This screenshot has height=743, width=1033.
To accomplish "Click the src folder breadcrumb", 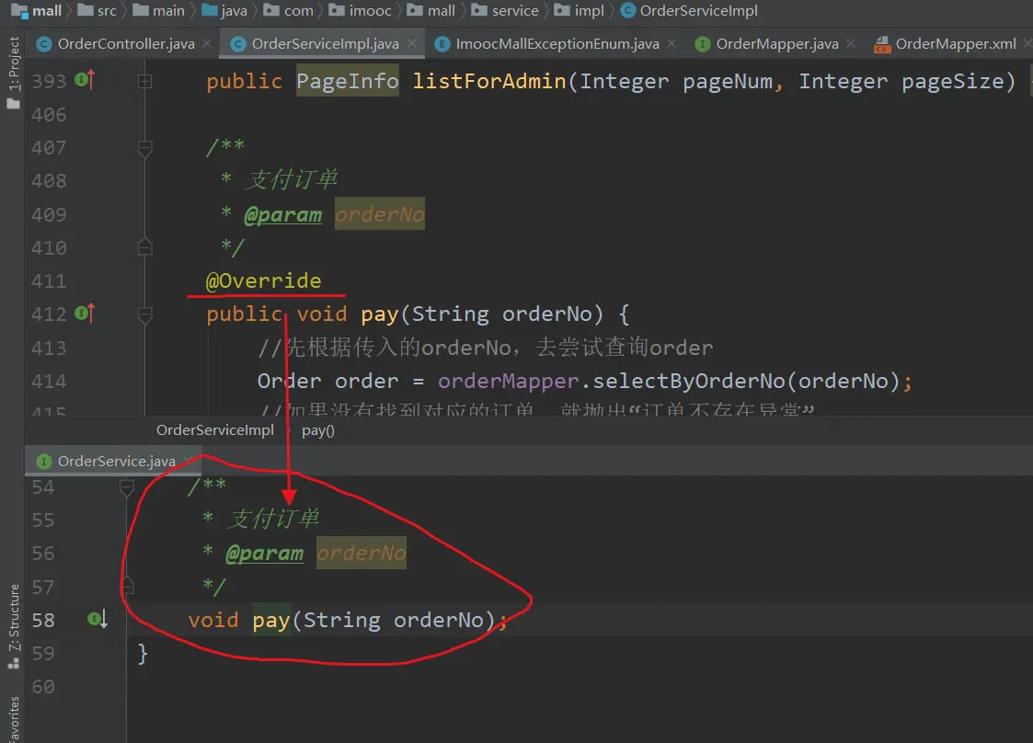I will pyautogui.click(x=98, y=10).
